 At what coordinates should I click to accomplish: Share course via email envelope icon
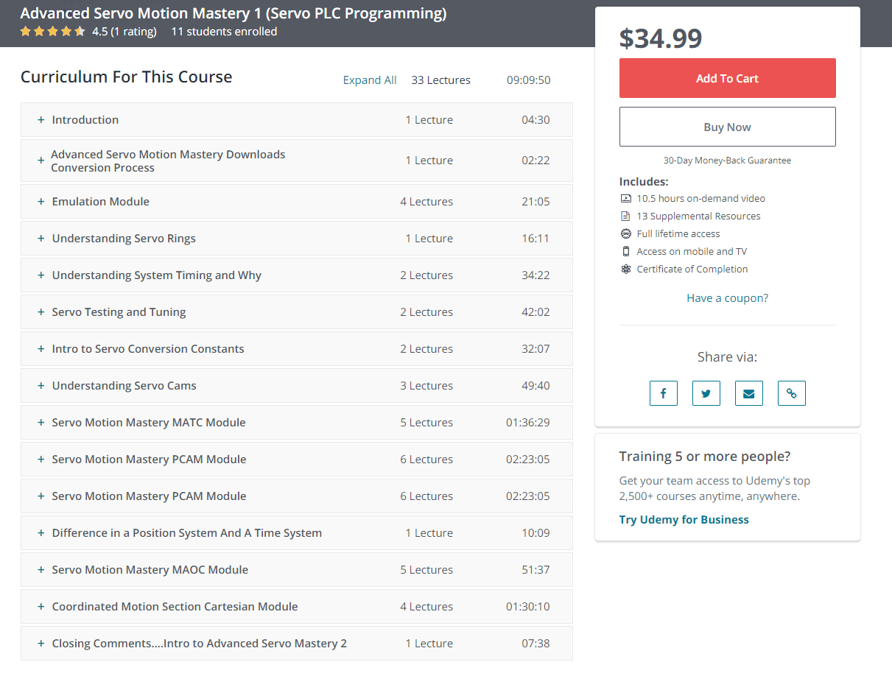[748, 393]
